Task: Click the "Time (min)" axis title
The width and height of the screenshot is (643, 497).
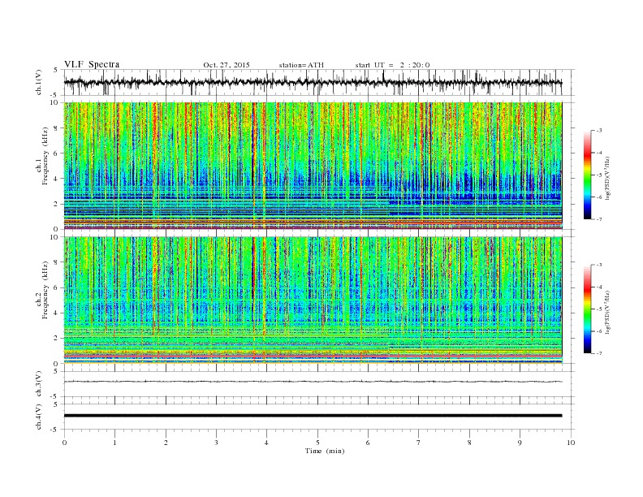Action: [325, 451]
